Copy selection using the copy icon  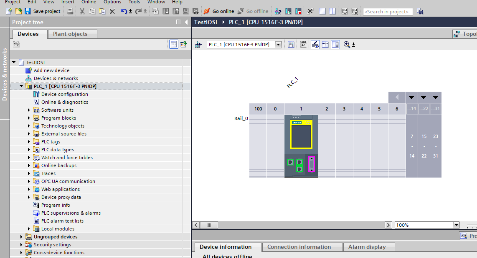point(92,11)
